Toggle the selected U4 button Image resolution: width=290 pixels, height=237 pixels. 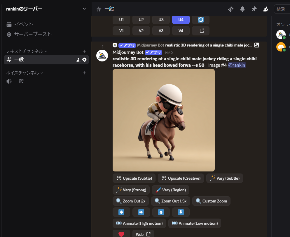click(181, 20)
